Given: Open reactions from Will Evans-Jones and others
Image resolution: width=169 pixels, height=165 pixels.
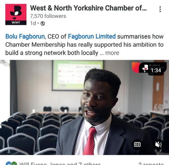Looking at the screenshot, I should click(60, 164).
